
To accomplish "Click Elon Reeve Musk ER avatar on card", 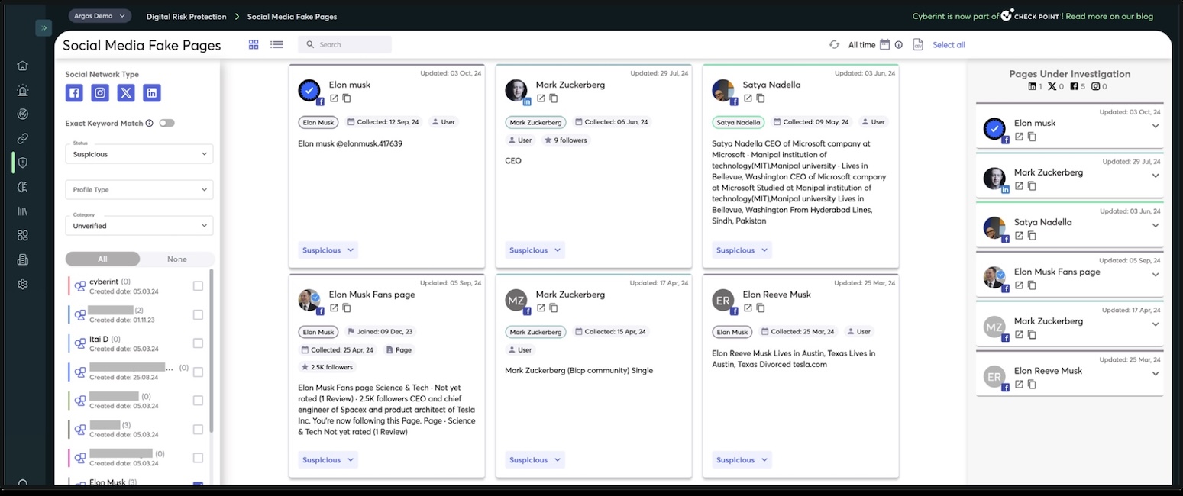I will tap(722, 300).
